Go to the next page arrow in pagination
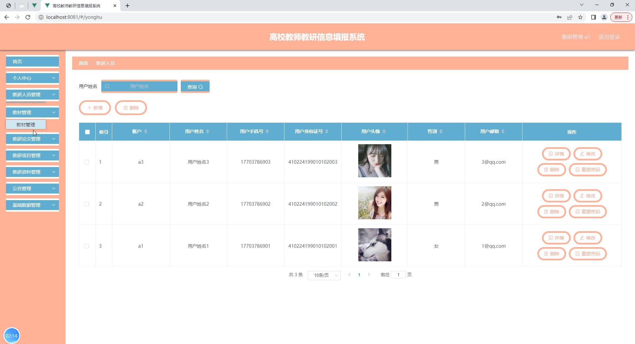 point(369,275)
